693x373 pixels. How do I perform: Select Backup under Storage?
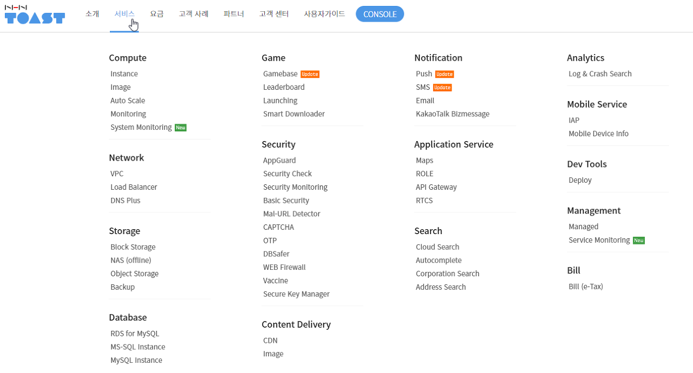tap(122, 287)
